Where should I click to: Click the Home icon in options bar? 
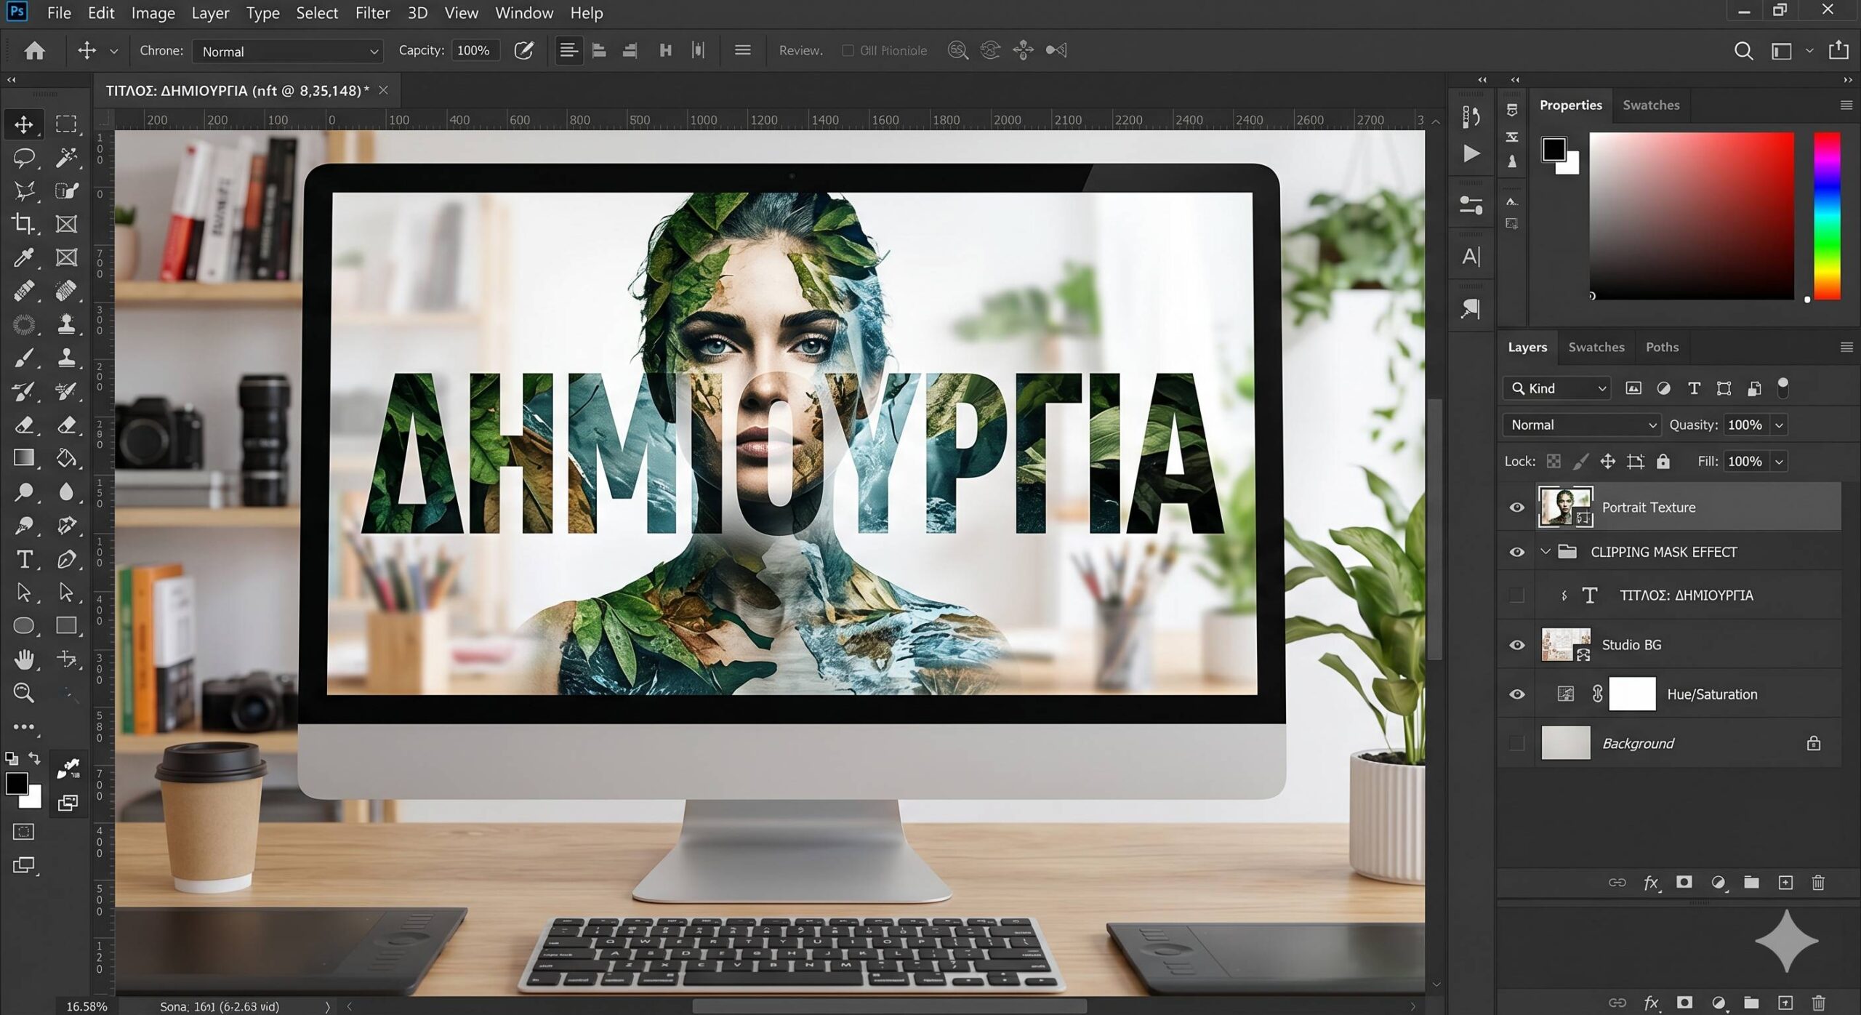[34, 50]
